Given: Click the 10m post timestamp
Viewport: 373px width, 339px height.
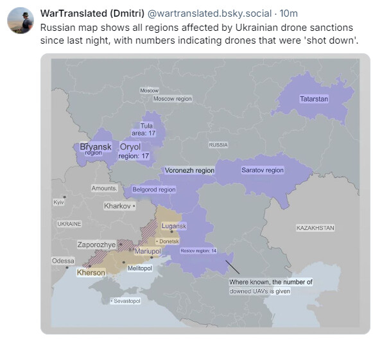Looking at the screenshot, I should click(x=288, y=13).
